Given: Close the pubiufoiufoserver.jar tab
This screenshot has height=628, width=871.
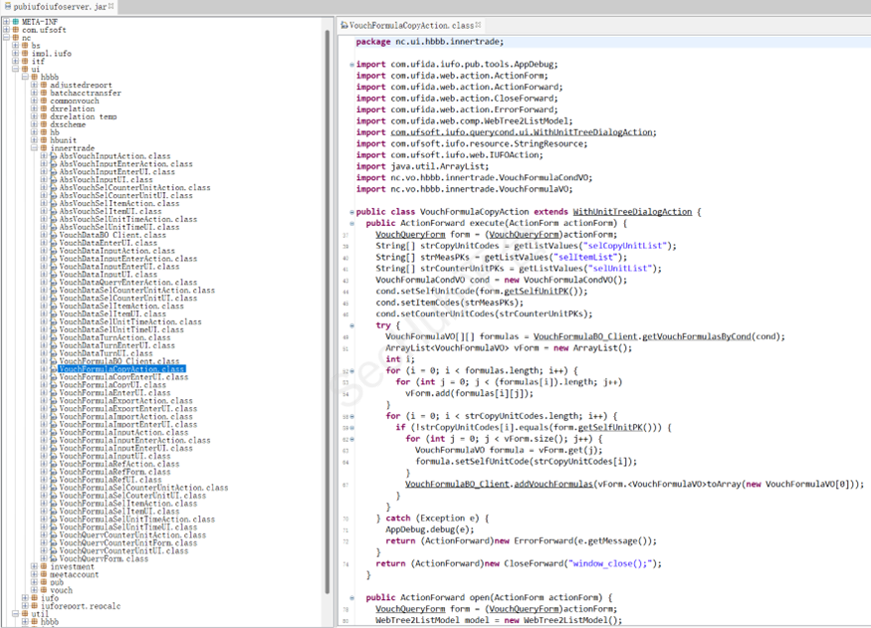Looking at the screenshot, I should click(111, 6).
